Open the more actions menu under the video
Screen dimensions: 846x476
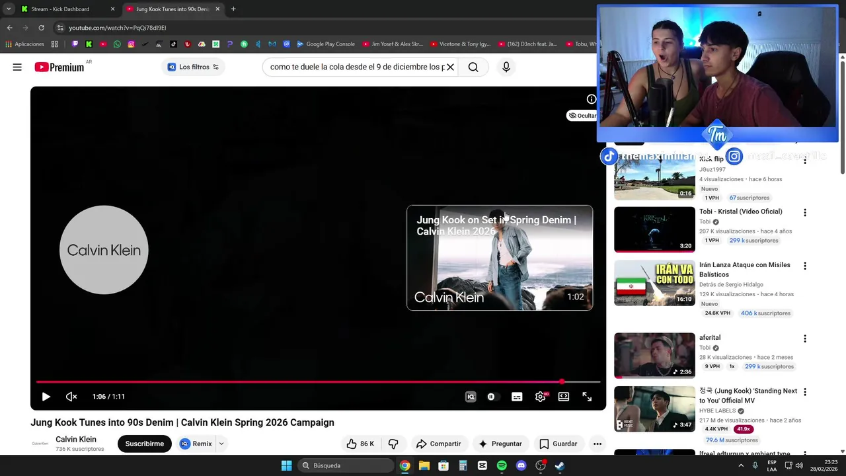[597, 444]
